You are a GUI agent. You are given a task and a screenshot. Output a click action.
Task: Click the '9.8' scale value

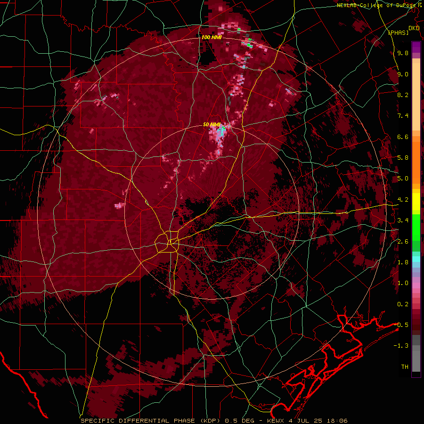(403, 53)
